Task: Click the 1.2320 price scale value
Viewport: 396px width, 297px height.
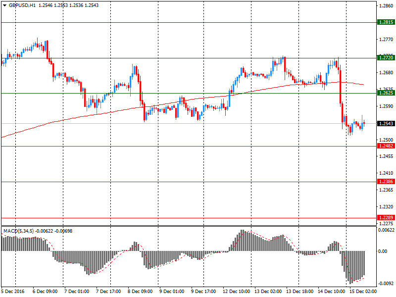Action: [386, 207]
